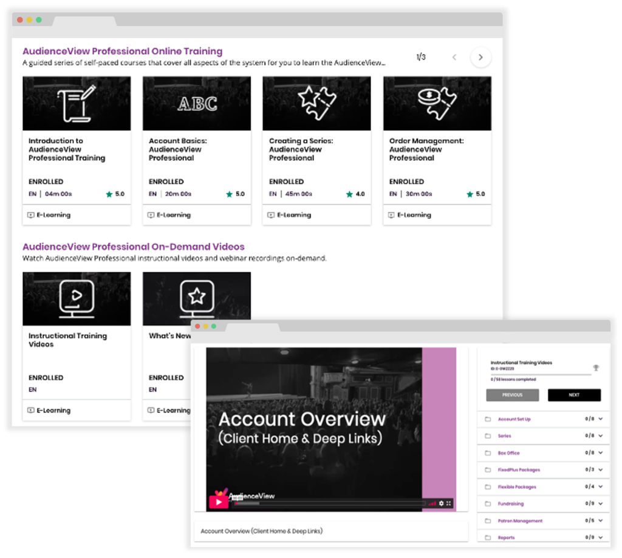Open the Patron Management lesson group
Screen dimensions: 622x558
tap(544, 521)
